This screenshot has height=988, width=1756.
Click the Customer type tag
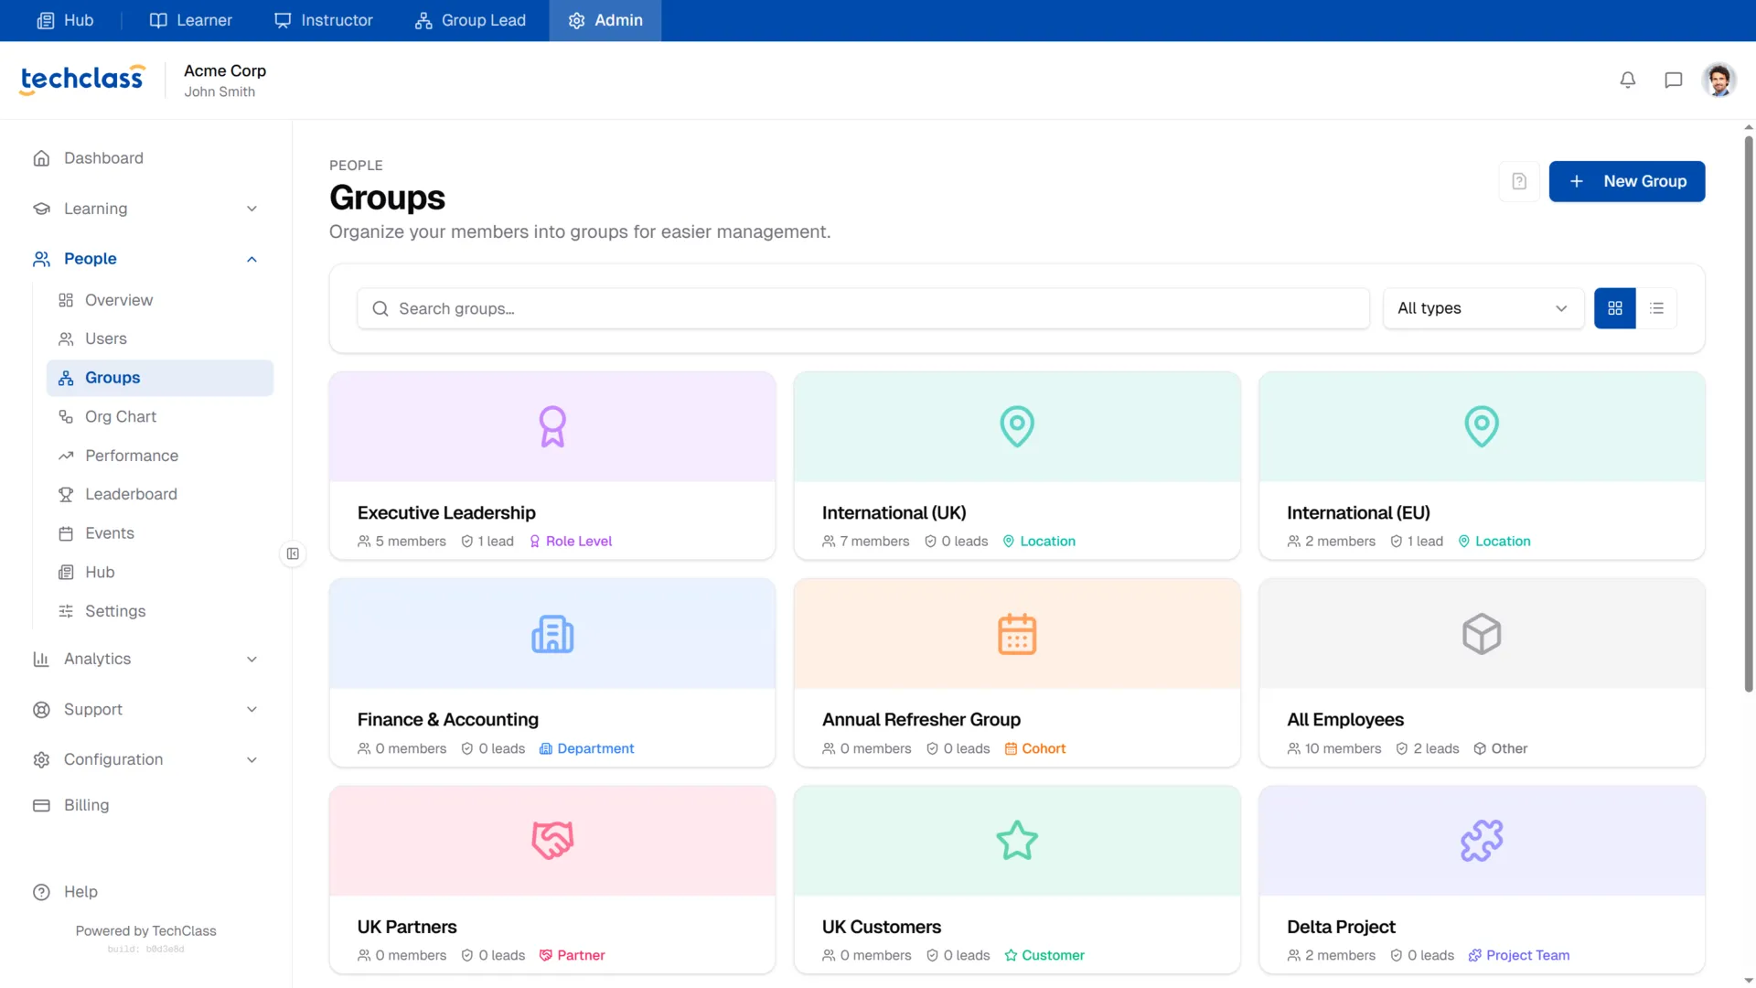[1044, 956]
